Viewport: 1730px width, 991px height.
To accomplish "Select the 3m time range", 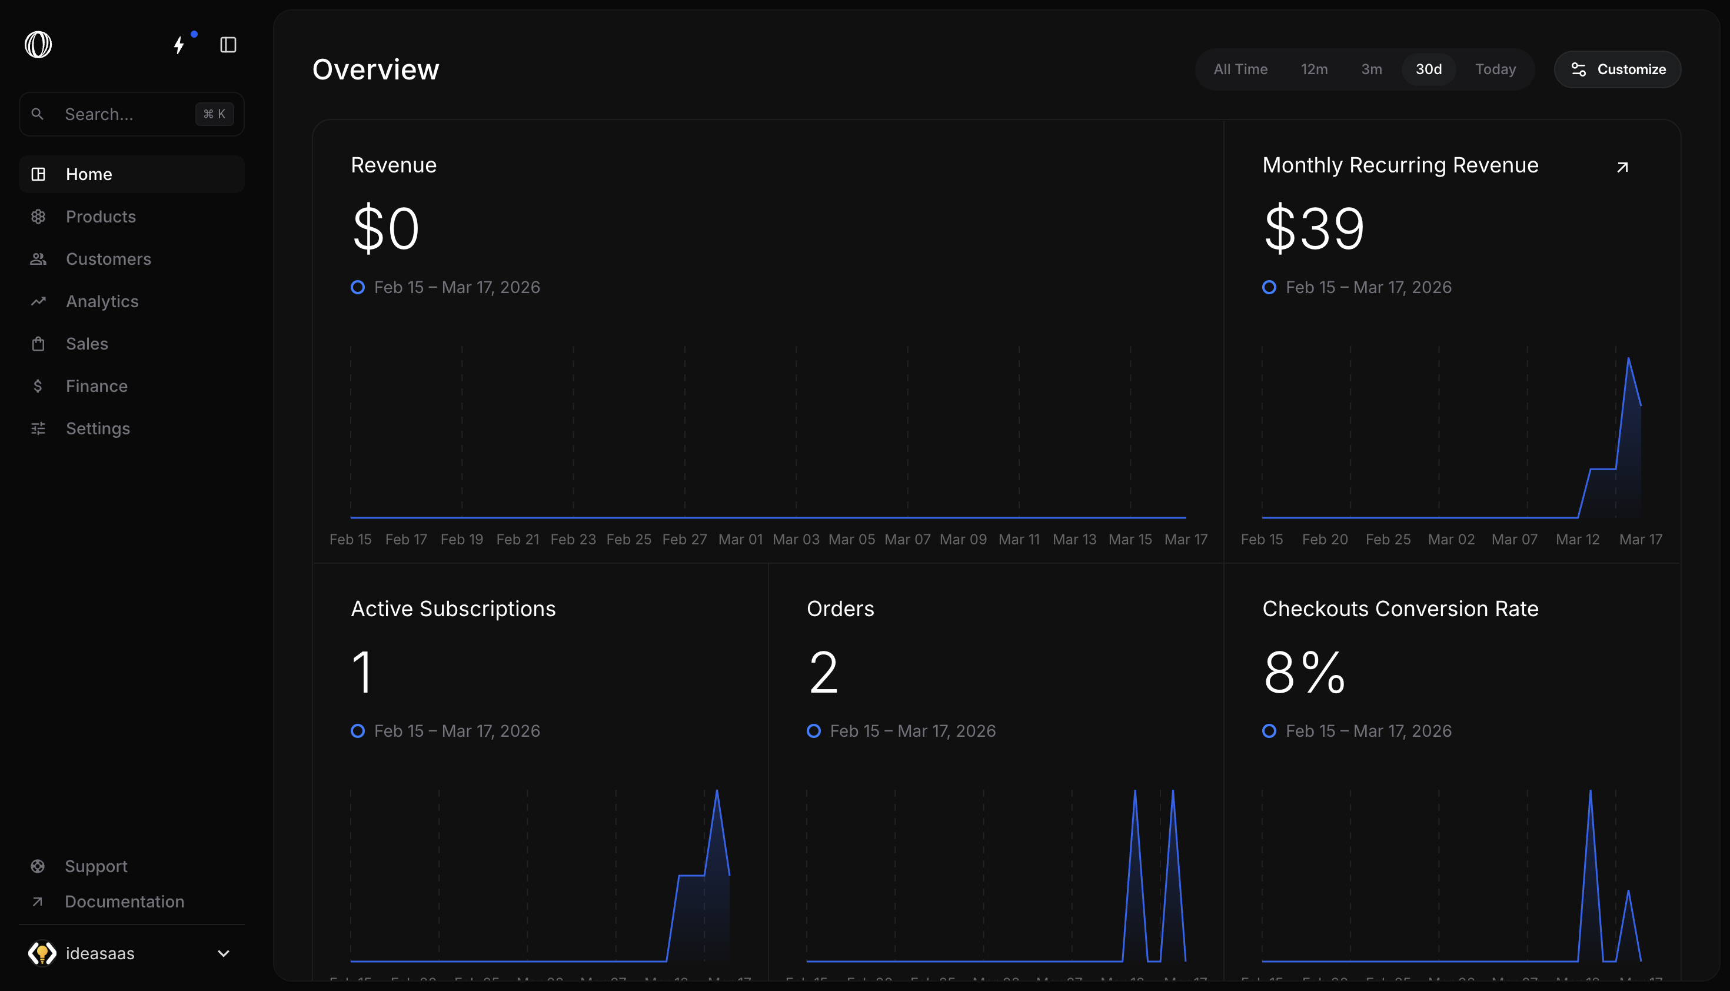I will (x=1371, y=69).
